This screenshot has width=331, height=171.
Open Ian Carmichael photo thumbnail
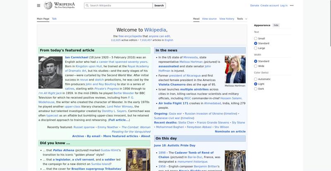50,72
